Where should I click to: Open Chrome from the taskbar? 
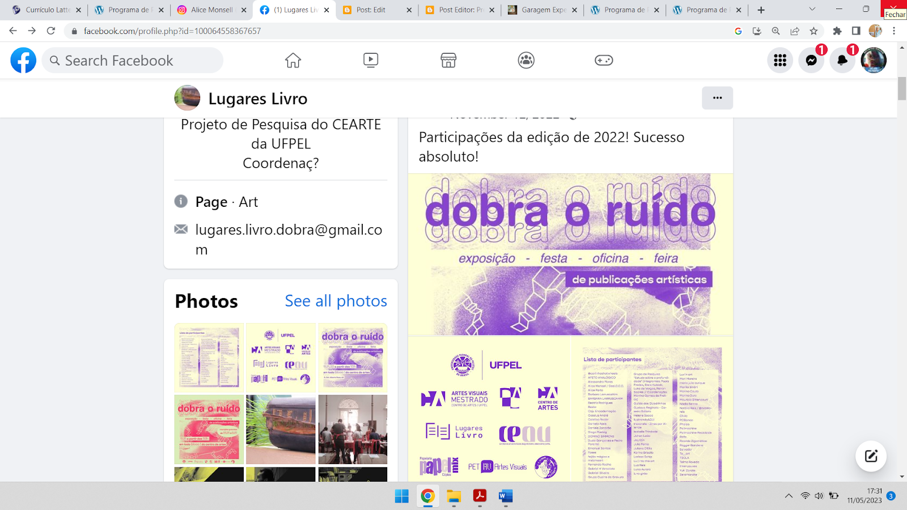tap(428, 496)
